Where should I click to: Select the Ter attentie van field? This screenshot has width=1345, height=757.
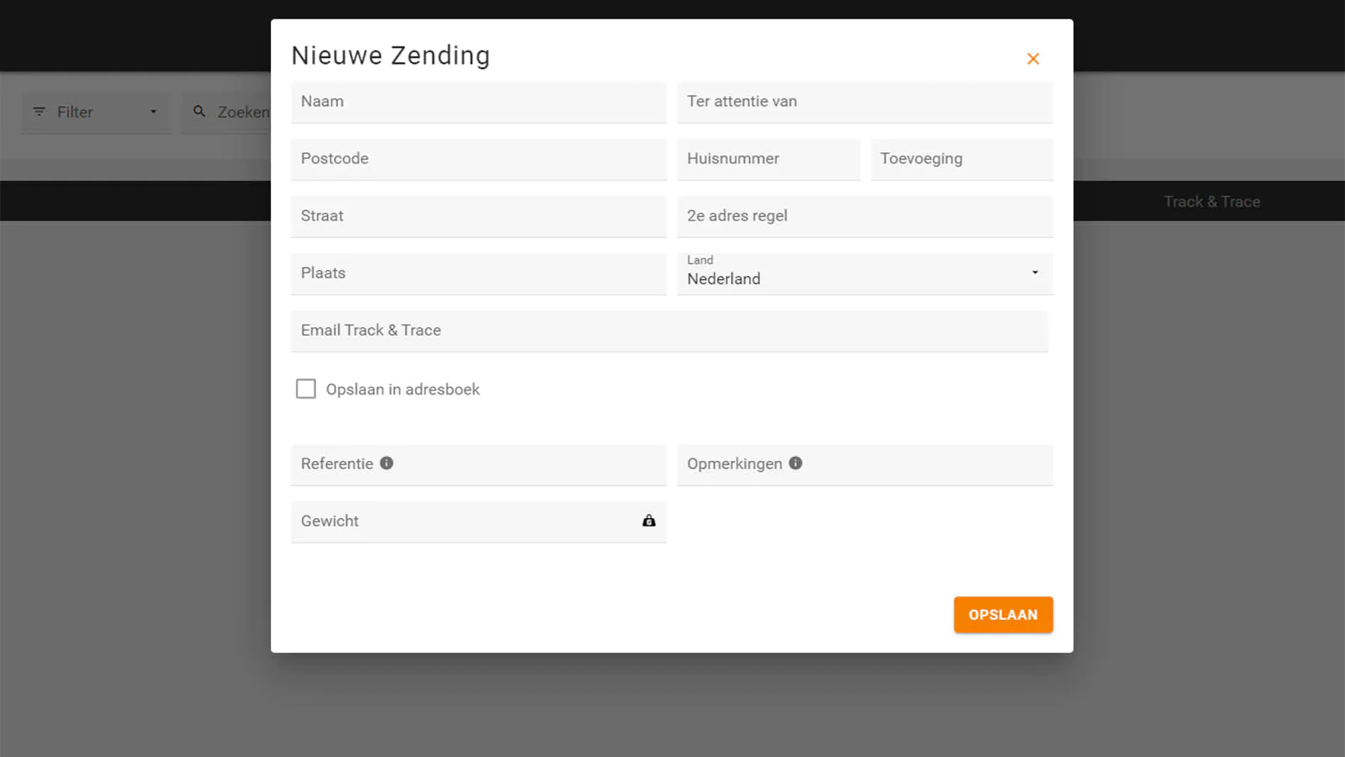pos(865,103)
